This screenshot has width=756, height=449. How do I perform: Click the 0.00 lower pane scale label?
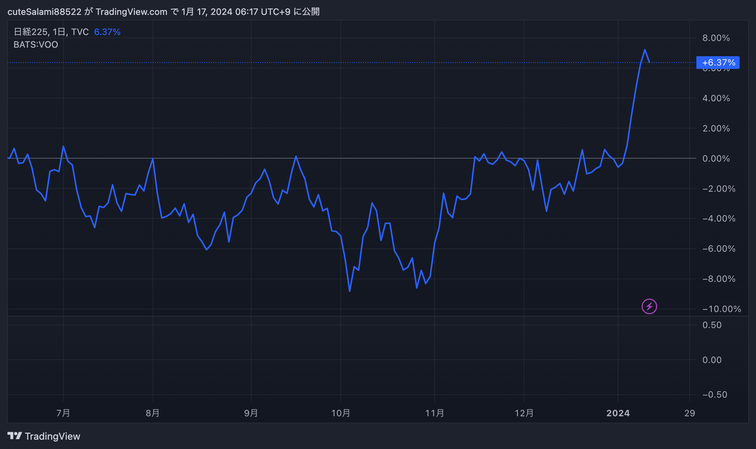click(x=712, y=360)
